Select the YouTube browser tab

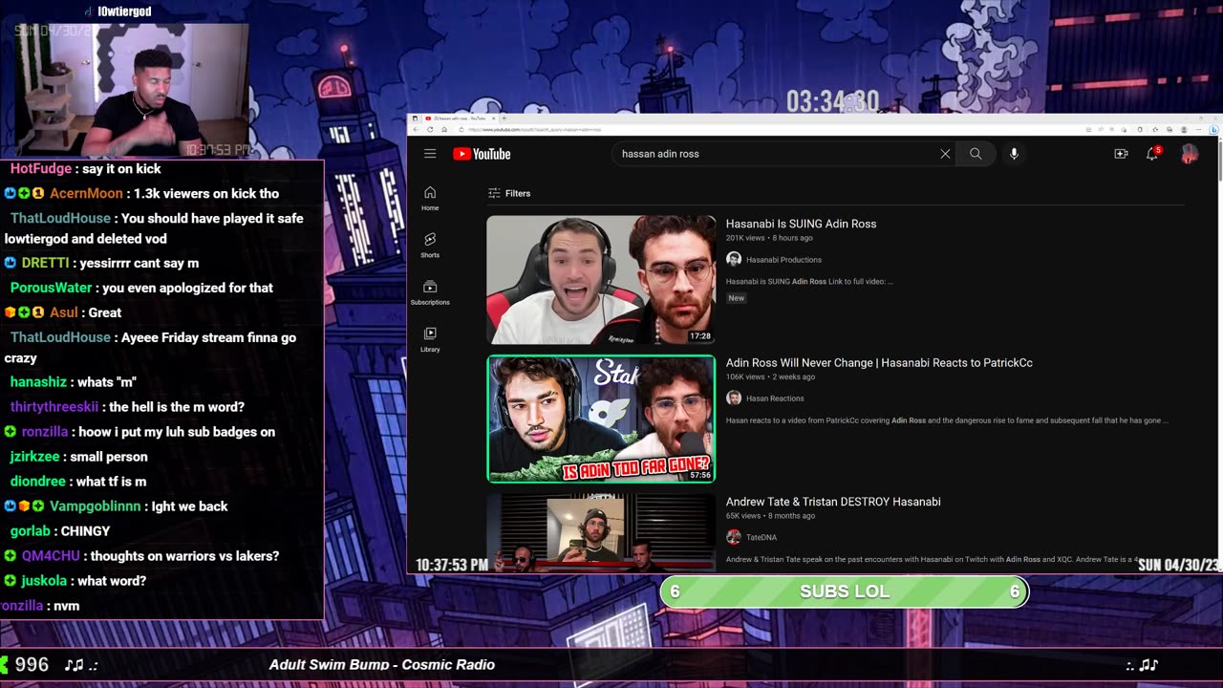461,118
